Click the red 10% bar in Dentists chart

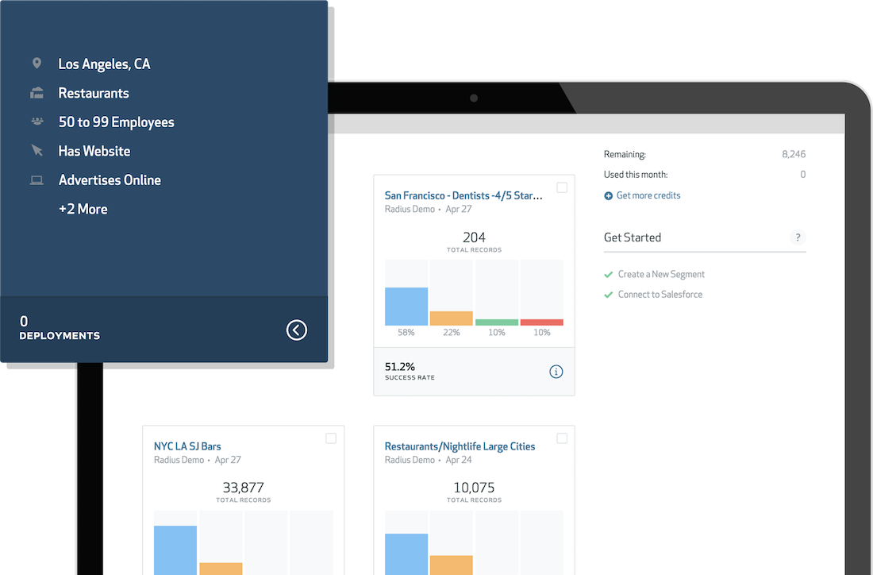(542, 322)
